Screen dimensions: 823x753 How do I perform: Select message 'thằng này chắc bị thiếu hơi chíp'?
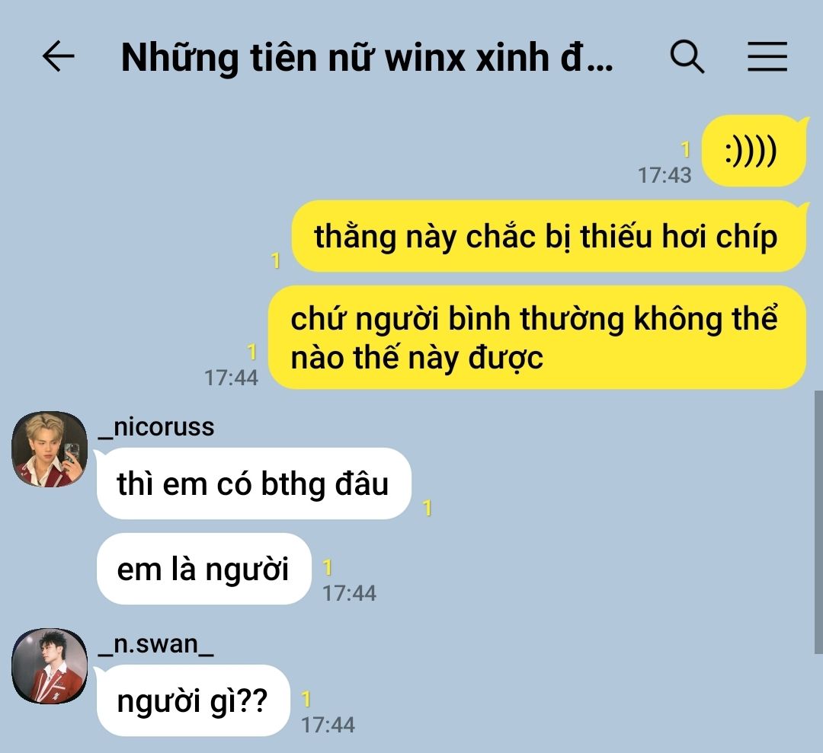click(549, 236)
